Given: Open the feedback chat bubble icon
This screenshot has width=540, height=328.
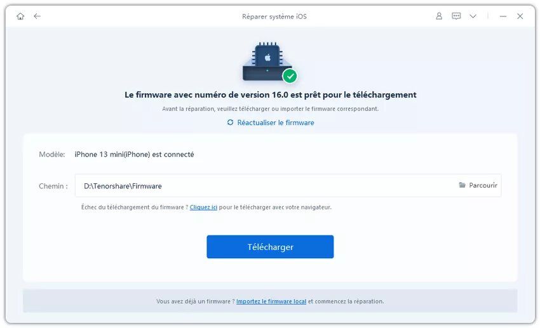Looking at the screenshot, I should click(456, 16).
